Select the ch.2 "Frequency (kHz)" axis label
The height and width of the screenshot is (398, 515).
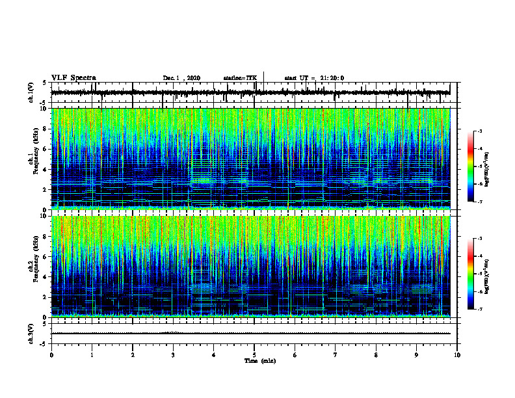pyautogui.click(x=36, y=259)
